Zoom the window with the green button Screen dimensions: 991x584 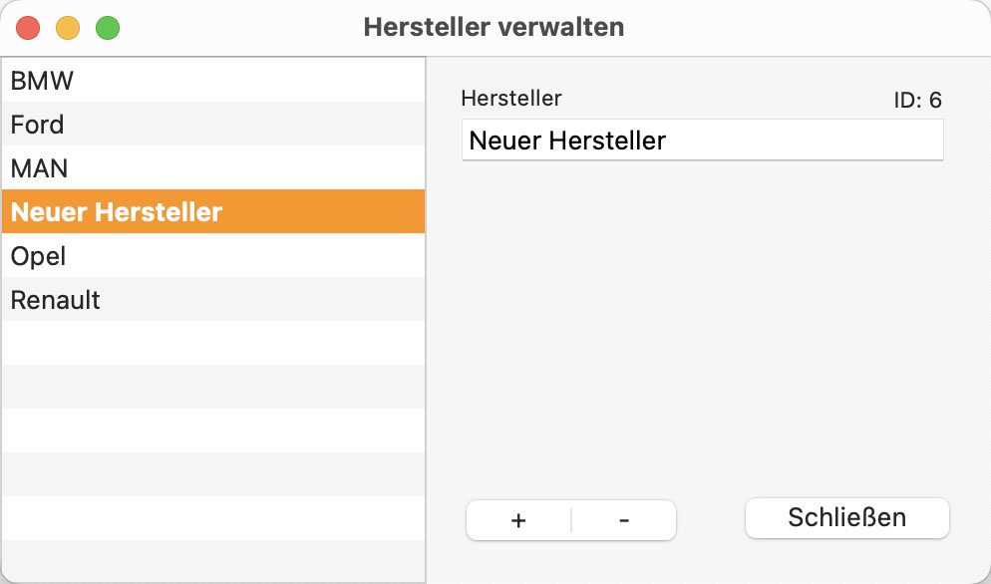[108, 28]
